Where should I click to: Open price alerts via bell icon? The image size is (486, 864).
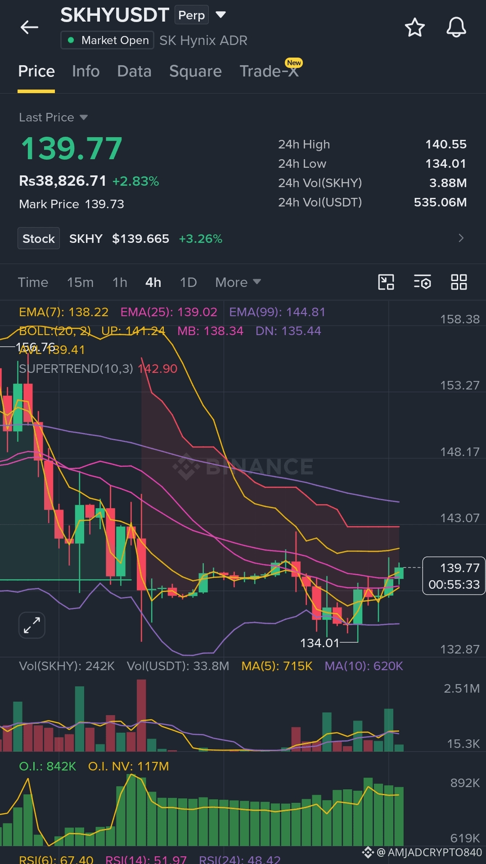[x=456, y=27]
